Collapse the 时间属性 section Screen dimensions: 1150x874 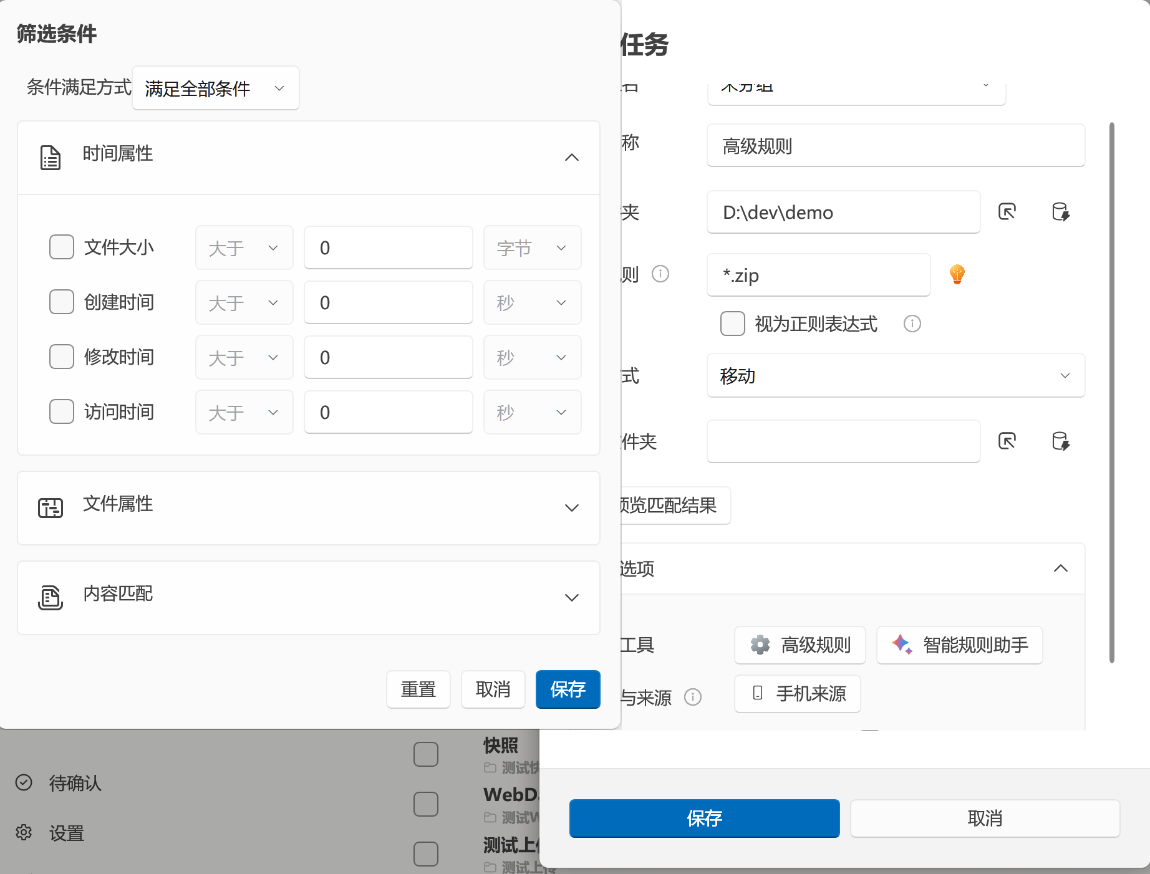[x=572, y=157]
